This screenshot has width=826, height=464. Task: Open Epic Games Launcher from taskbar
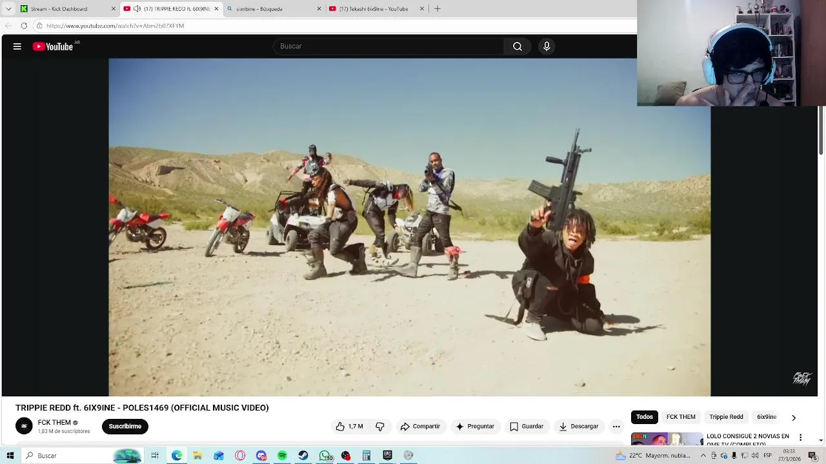coord(387,456)
